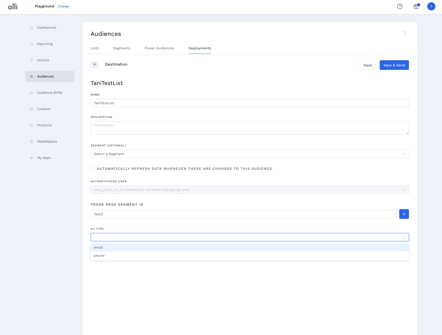Click into the Description text area

pos(249,128)
